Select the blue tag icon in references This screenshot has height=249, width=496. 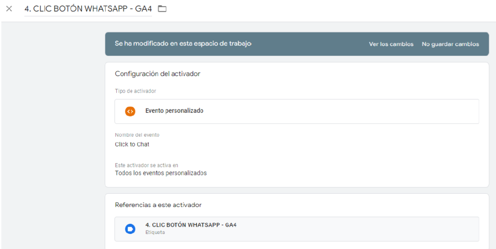coord(130,229)
